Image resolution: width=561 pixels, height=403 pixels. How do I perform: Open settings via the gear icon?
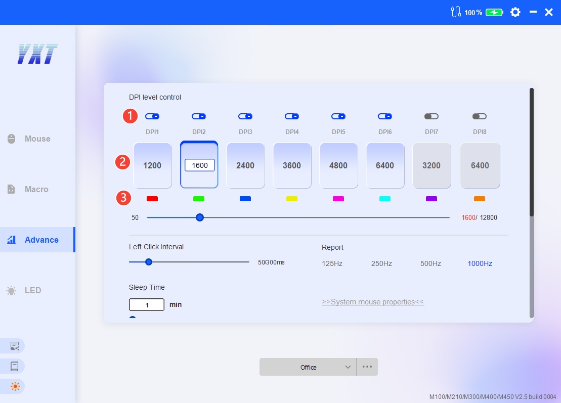tap(515, 12)
